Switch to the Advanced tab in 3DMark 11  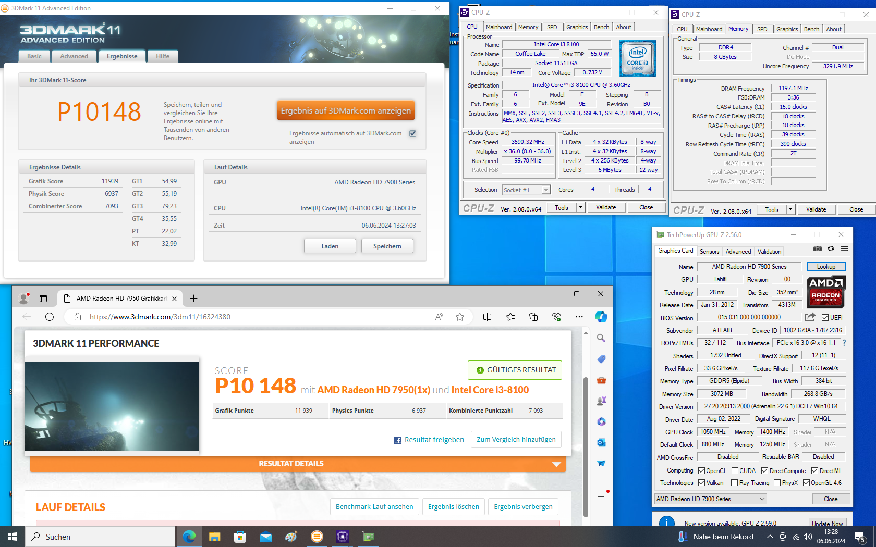(x=74, y=56)
